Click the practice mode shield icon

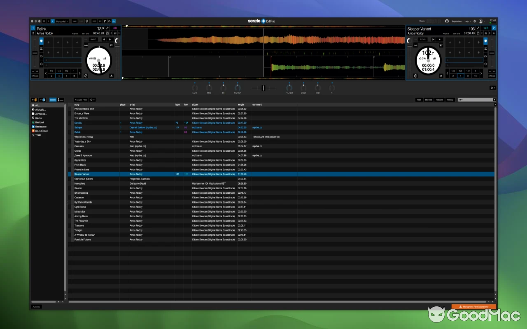click(87, 21)
